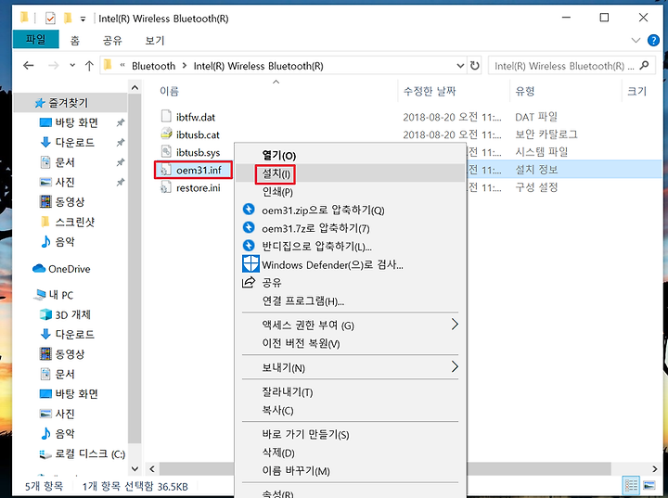The image size is (668, 498).
Task: Click breadcrumb arrow after Bluetooth
Action: tap(185, 66)
